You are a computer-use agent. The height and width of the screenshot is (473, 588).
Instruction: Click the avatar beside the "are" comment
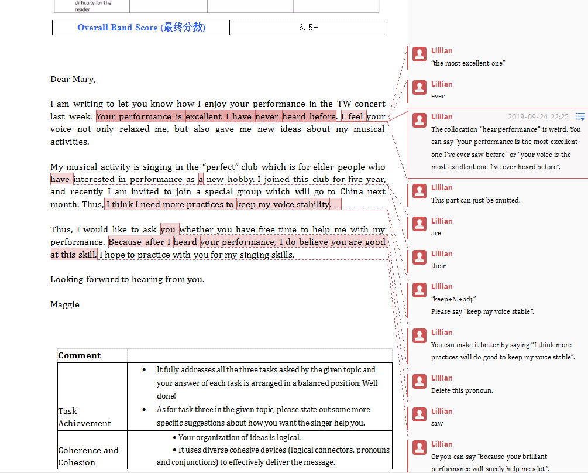pyautogui.click(x=419, y=224)
